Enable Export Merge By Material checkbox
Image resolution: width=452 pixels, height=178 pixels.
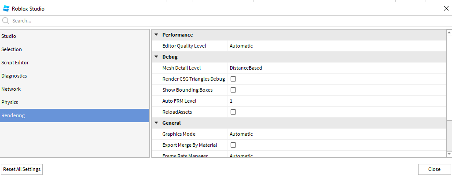click(233, 145)
